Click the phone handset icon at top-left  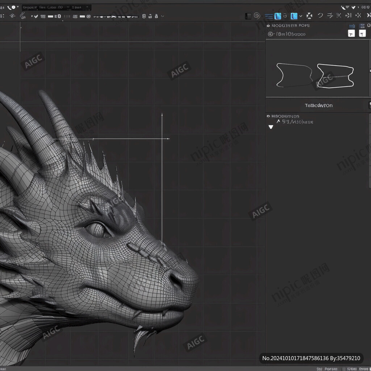click(x=9, y=8)
